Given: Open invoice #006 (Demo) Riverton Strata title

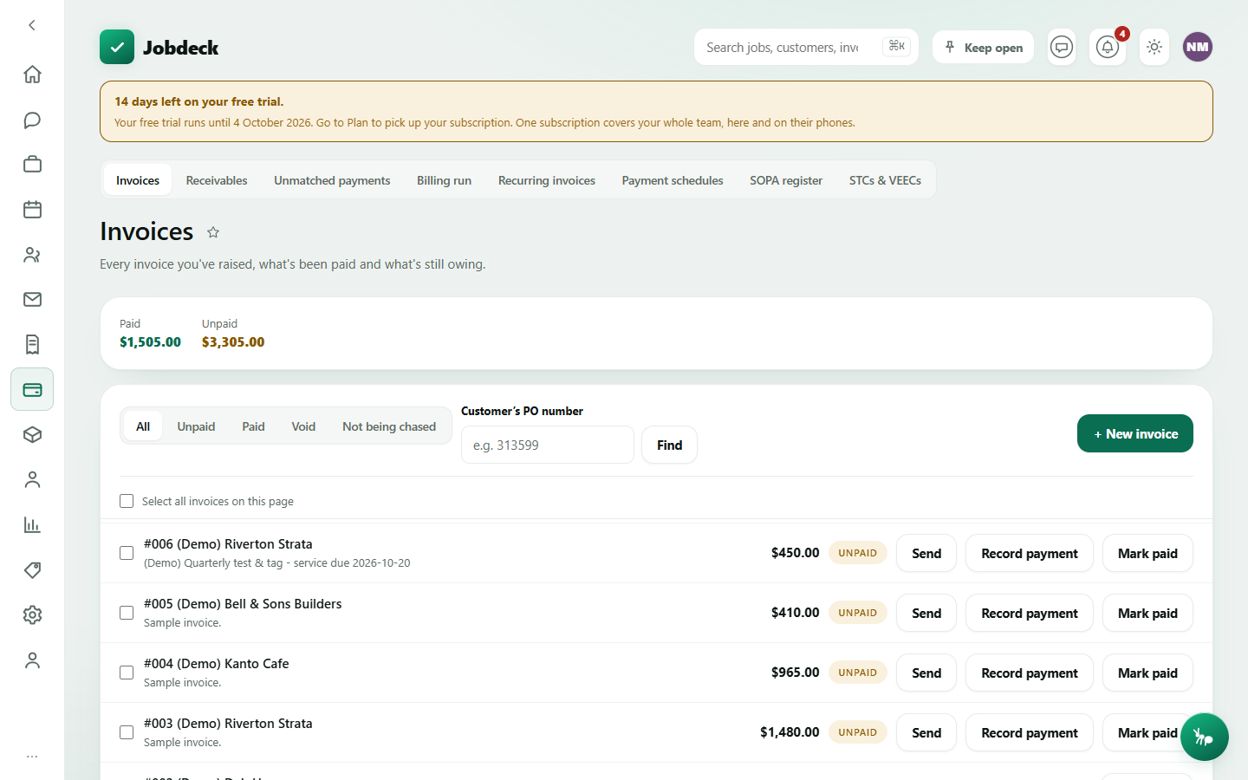Looking at the screenshot, I should point(228,544).
